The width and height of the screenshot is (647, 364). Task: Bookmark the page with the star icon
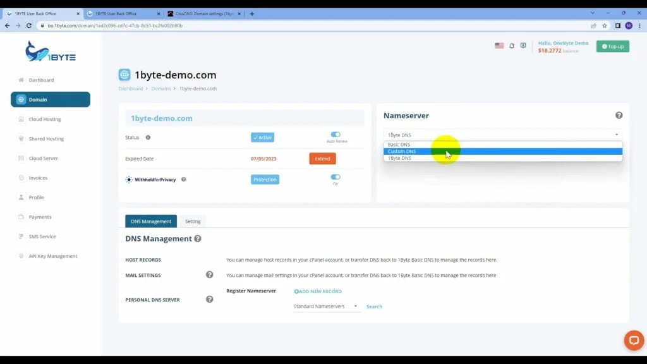(605, 25)
